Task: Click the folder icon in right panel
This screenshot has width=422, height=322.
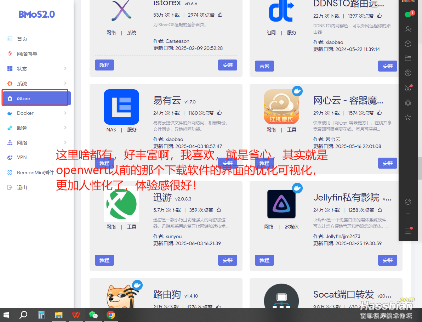Action: 408,58
